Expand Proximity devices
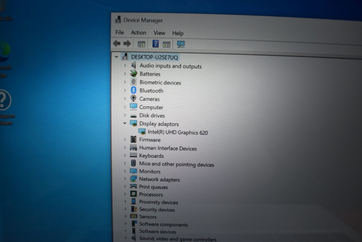Image resolution: width=362 pixels, height=242 pixels. coord(125,201)
